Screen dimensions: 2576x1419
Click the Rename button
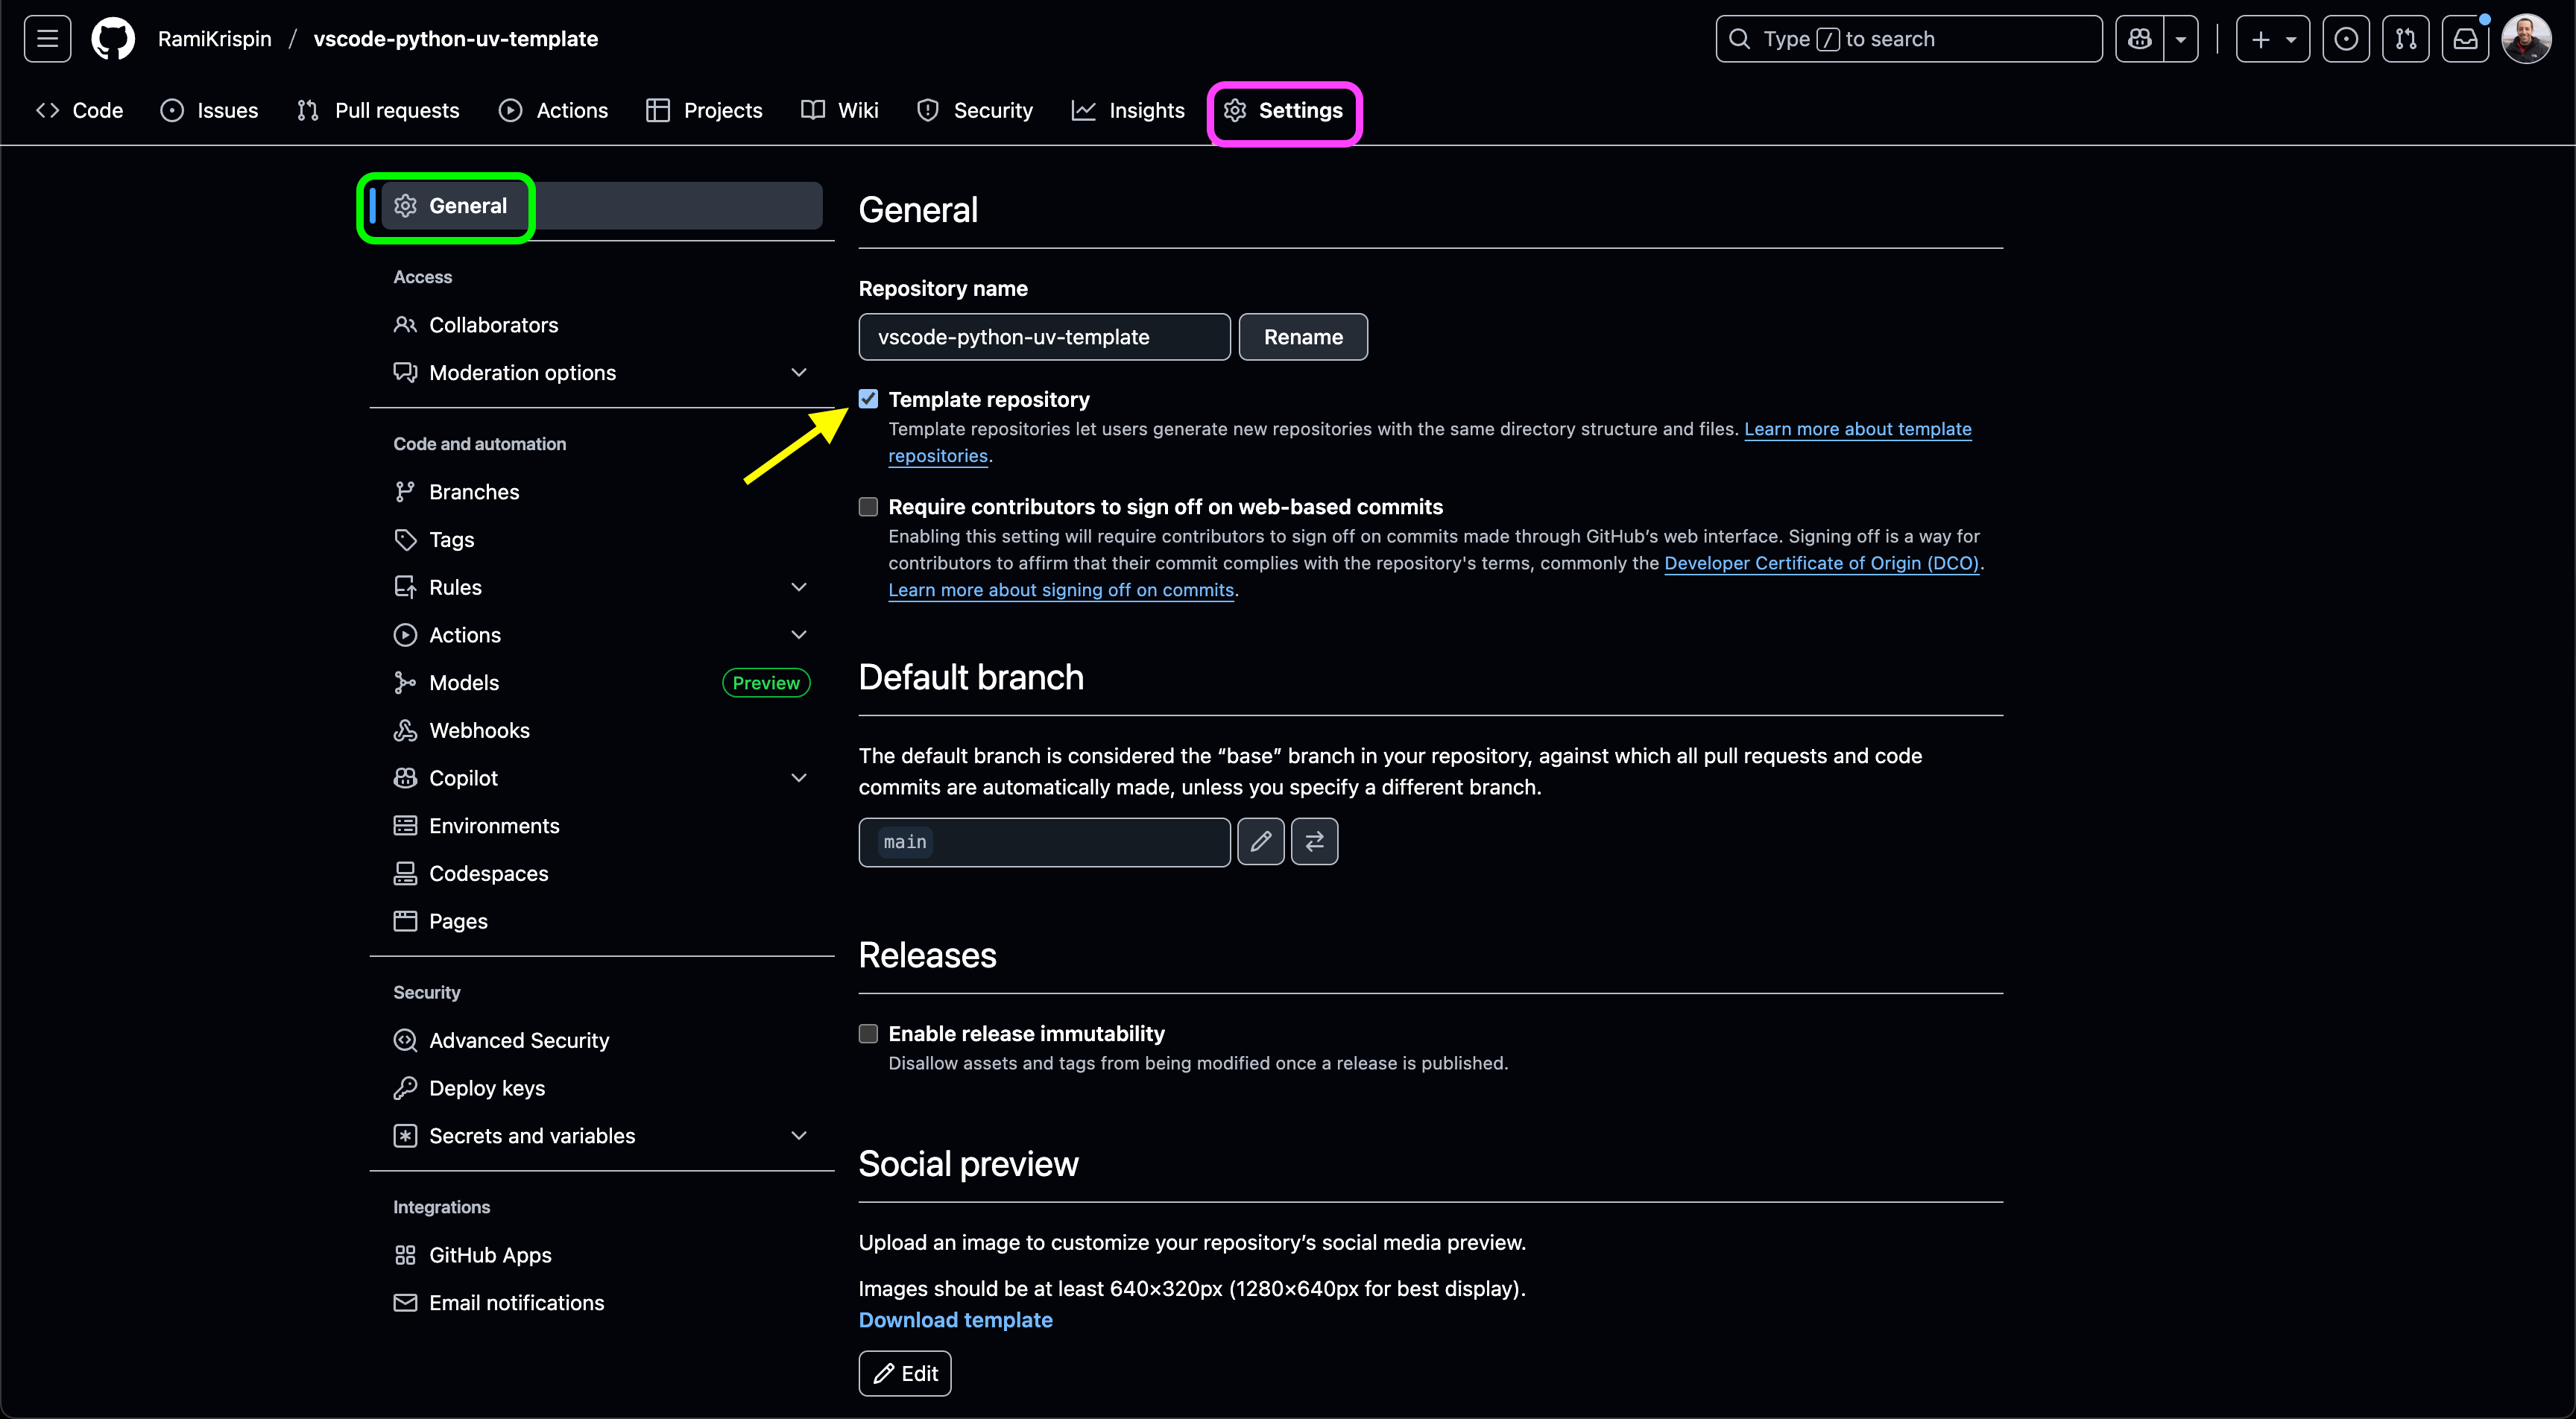pyautogui.click(x=1303, y=337)
